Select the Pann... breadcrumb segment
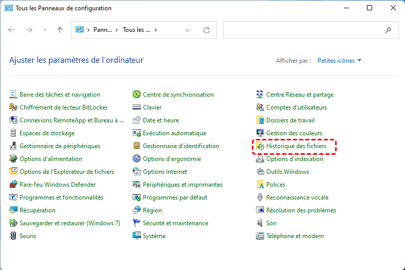 coord(103,30)
